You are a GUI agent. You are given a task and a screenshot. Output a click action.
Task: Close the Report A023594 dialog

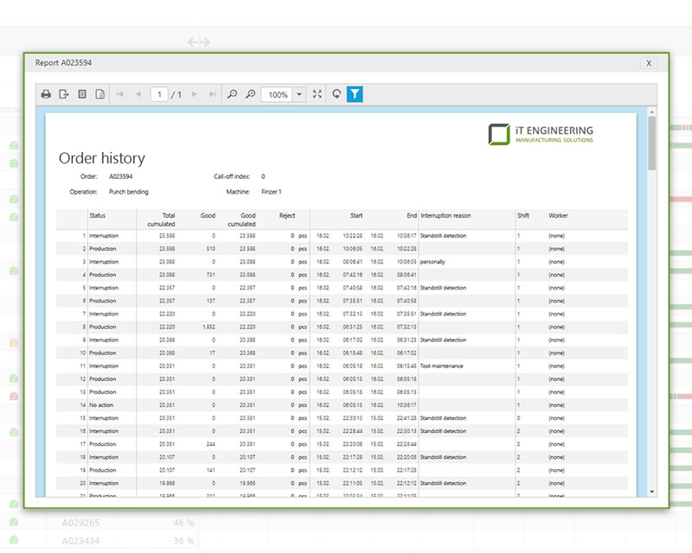point(649,63)
